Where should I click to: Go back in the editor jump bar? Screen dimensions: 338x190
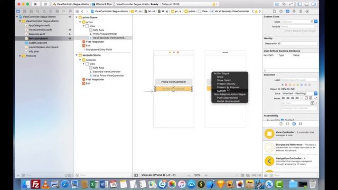click(x=82, y=11)
